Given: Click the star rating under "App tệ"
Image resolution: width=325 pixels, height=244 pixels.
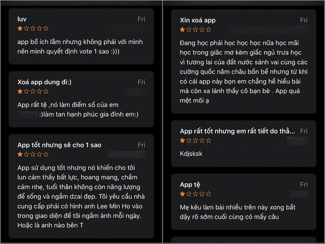Looking at the screenshot, I should tap(195, 193).
